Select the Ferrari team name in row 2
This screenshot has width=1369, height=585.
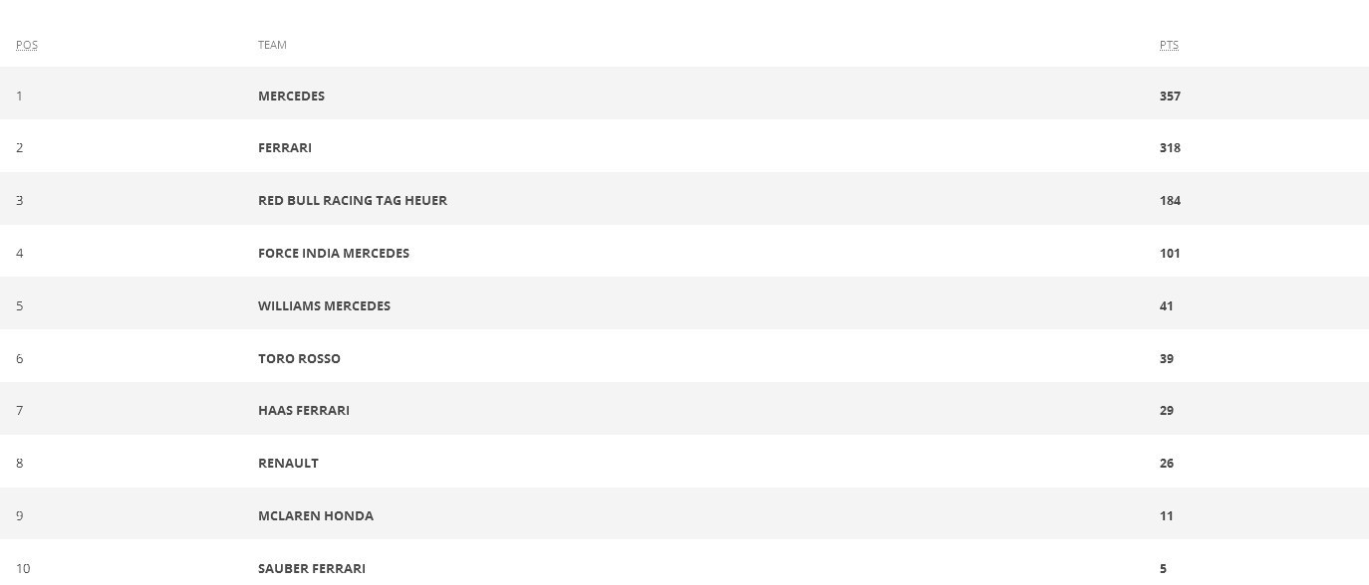(285, 147)
